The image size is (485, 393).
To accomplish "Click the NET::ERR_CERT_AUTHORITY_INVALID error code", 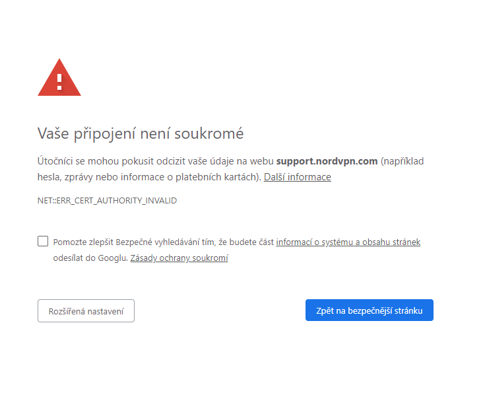I will [x=107, y=200].
